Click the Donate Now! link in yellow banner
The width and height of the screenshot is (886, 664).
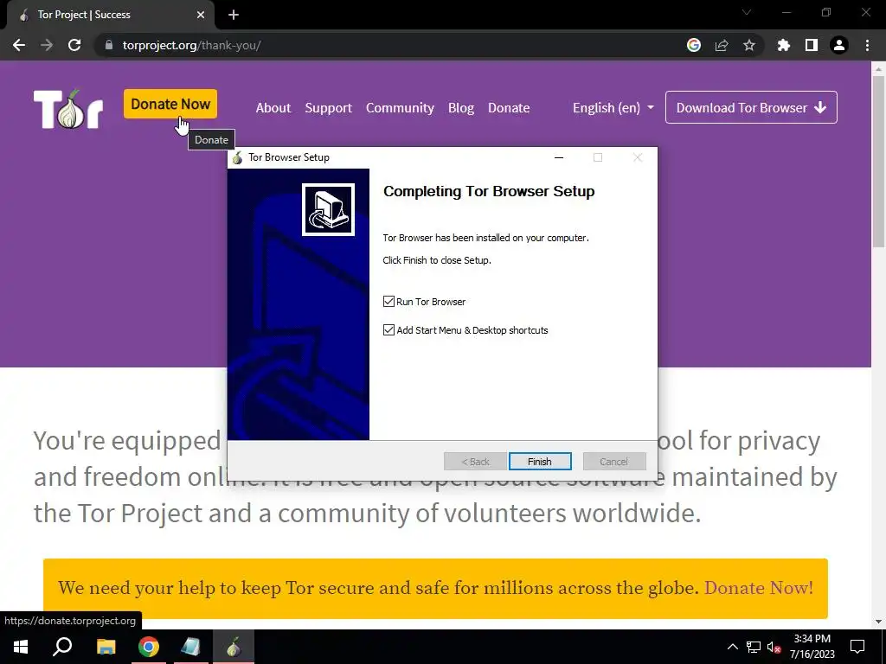coord(758,588)
